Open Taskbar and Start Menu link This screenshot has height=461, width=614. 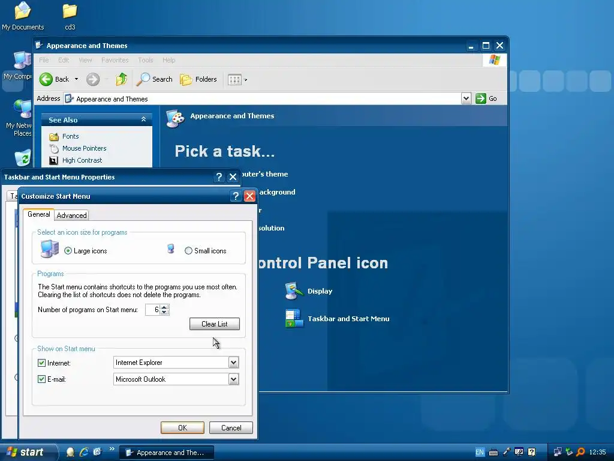348,319
